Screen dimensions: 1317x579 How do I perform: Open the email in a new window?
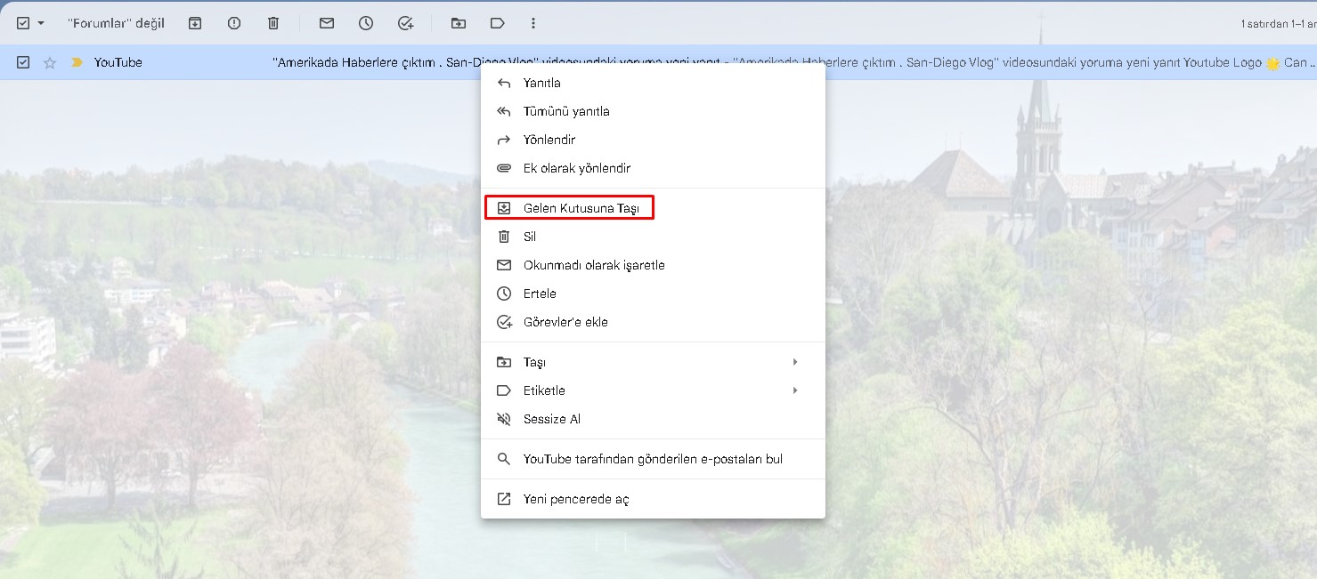(575, 499)
